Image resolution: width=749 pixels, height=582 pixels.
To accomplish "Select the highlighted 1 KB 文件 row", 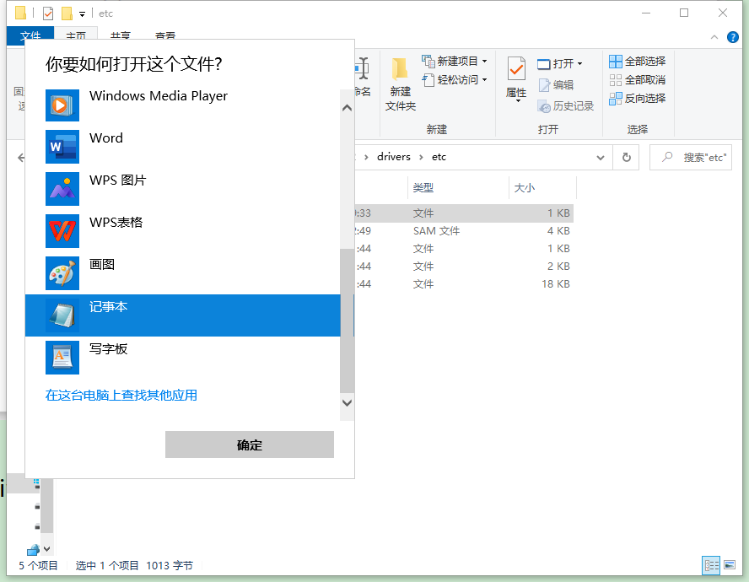I will (463, 213).
